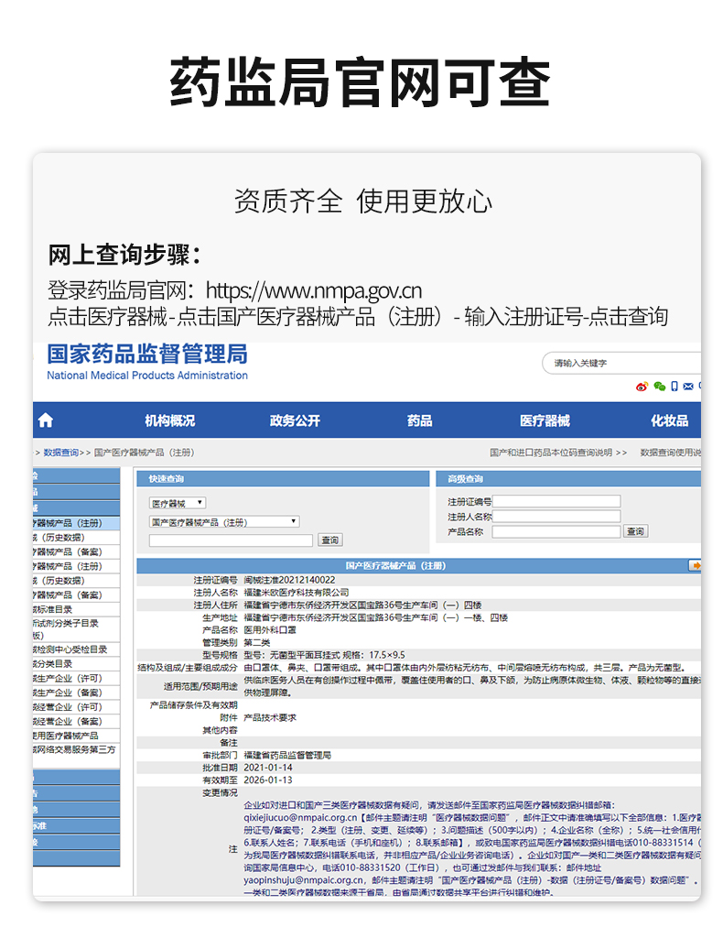The image size is (723, 949).
Task: Click the 查询 button in advanced search
Action: coord(635,531)
